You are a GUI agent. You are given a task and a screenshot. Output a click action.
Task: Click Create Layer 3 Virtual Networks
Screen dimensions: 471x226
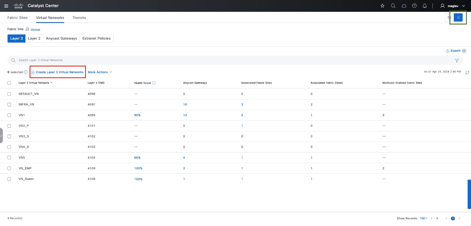[58, 72]
